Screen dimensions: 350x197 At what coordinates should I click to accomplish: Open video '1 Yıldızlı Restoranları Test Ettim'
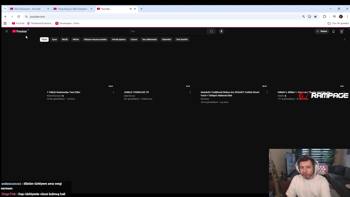[63, 92]
